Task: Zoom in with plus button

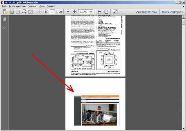Action: [x=74, y=12]
